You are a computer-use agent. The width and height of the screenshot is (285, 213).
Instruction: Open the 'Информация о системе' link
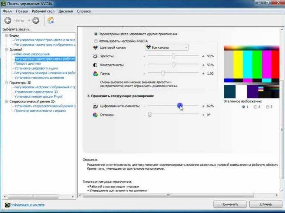click(x=27, y=204)
